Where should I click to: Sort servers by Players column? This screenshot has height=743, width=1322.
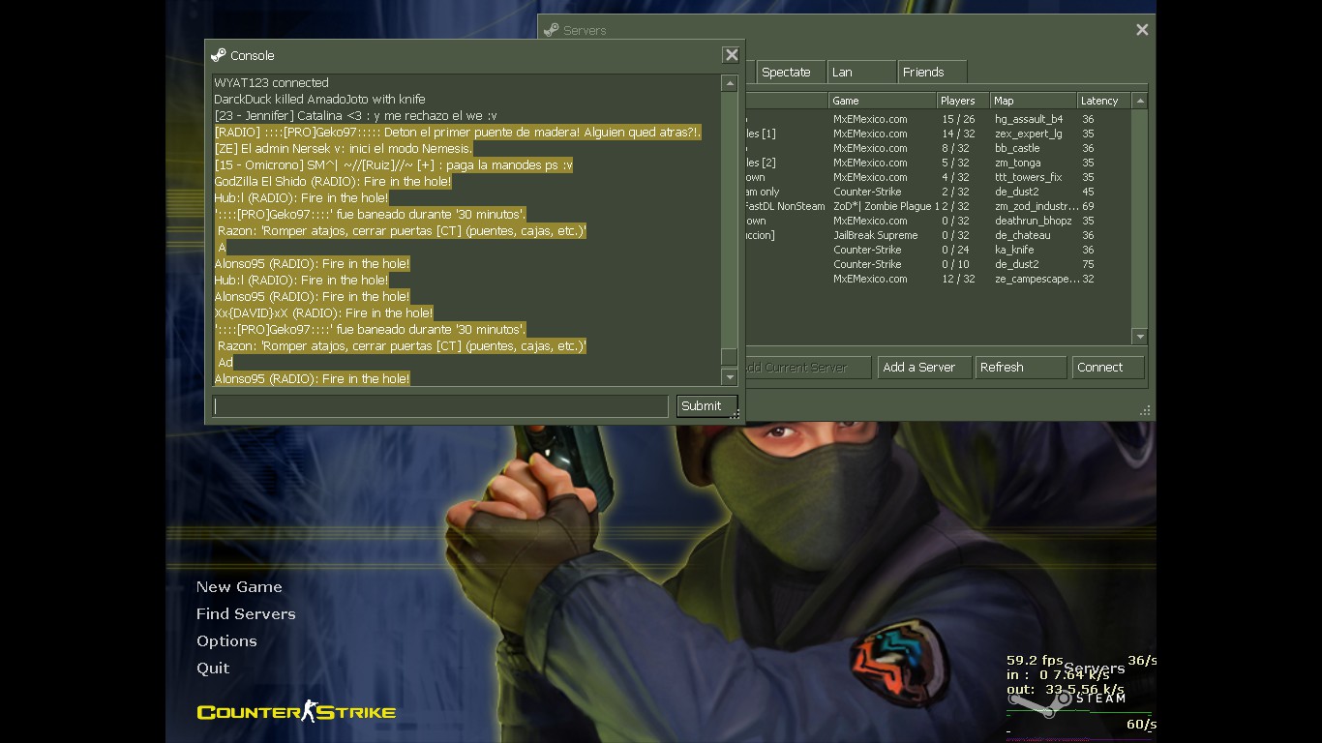pyautogui.click(x=963, y=101)
